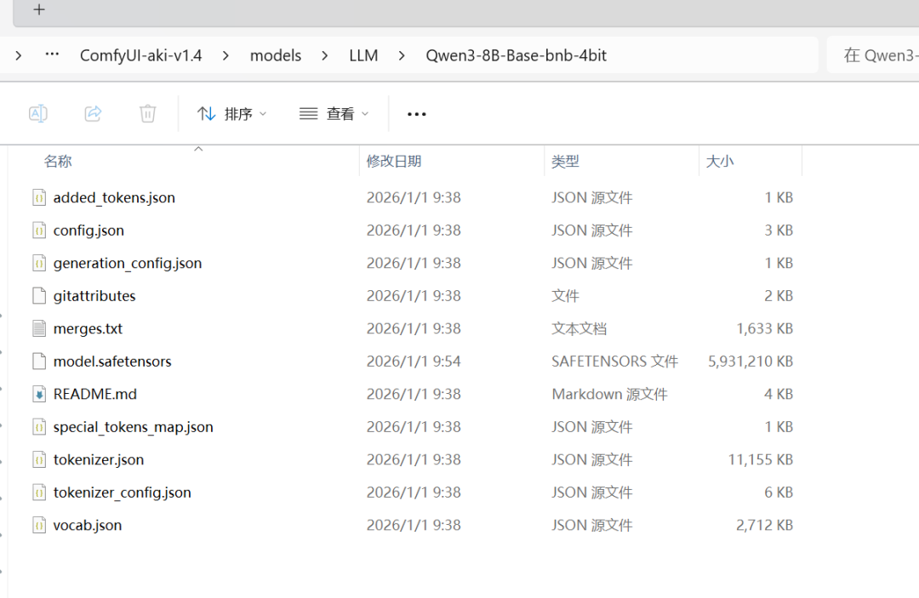Click the leftmost breadcrumb chevron before ellipsis
The image size is (919, 598).
pyautogui.click(x=19, y=56)
